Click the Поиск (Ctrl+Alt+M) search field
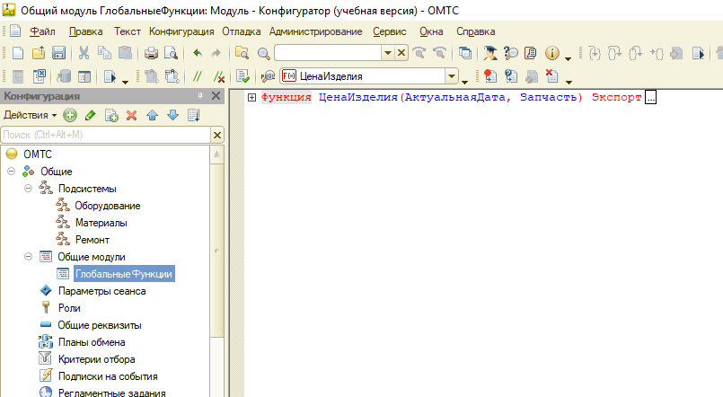723x397 pixels. pos(106,135)
